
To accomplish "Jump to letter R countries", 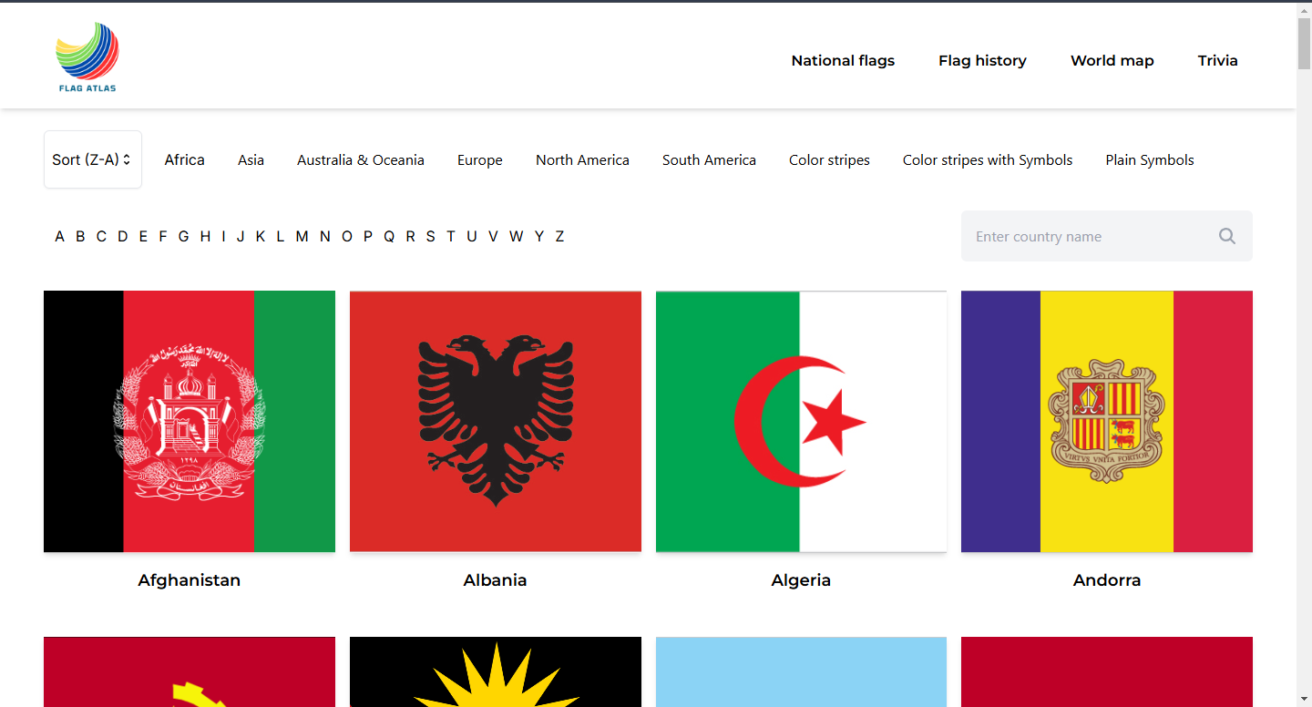I will pyautogui.click(x=410, y=236).
